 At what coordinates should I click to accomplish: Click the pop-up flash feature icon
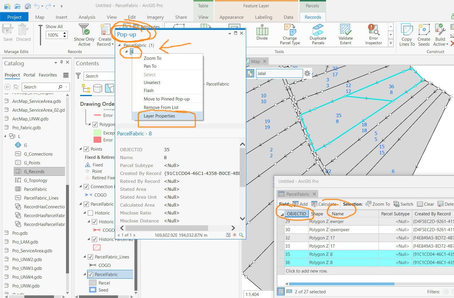tap(234, 235)
